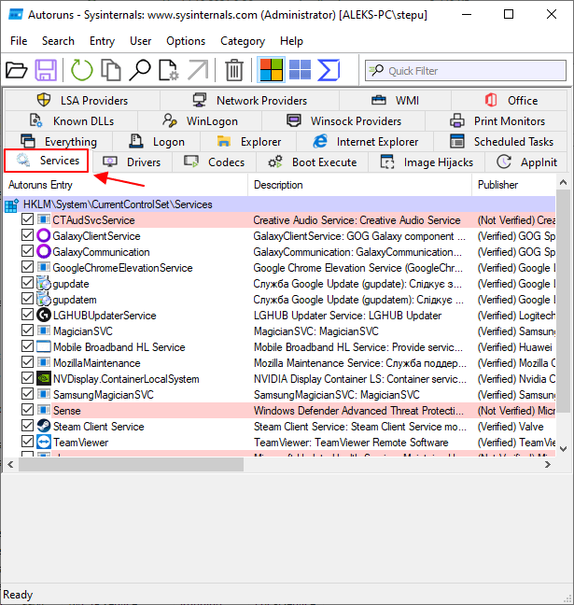Click the Save floppy disk icon
This screenshot has width=574, height=605.
point(46,70)
